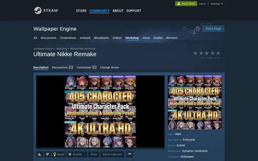Open the Wallpaper Engine Store Page
Viewport: 258px width, 161px height.
point(213,29)
